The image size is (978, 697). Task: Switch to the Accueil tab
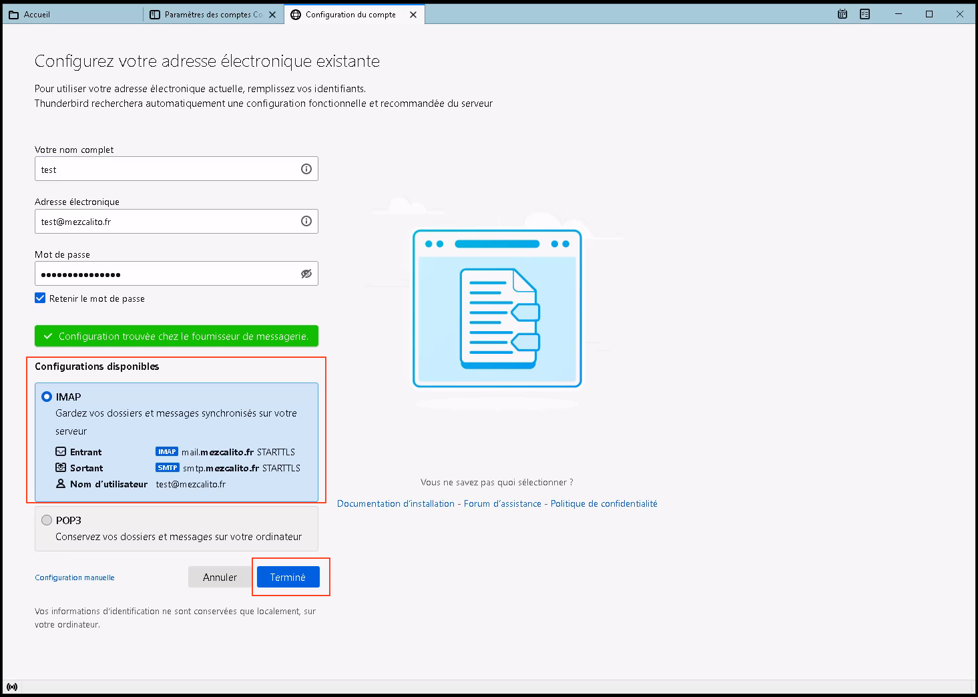pyautogui.click(x=37, y=15)
